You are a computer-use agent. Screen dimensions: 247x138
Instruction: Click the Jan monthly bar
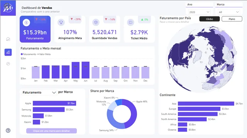36,72
